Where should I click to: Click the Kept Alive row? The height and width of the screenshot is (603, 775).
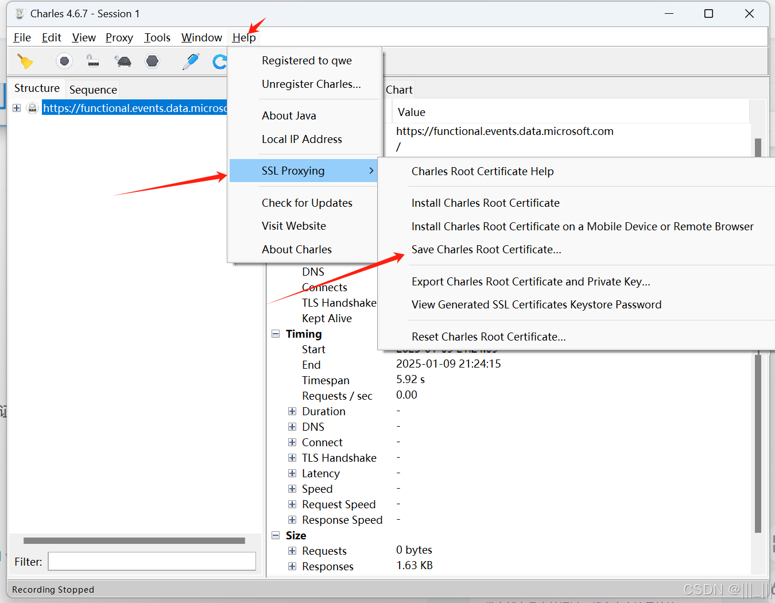click(327, 318)
